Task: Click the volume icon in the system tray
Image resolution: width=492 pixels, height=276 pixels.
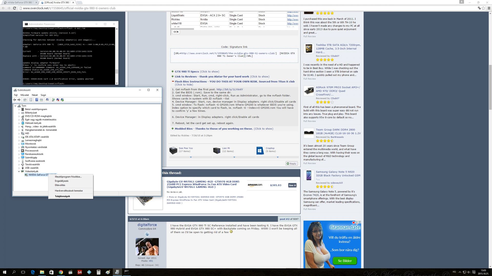Action: click(469, 272)
